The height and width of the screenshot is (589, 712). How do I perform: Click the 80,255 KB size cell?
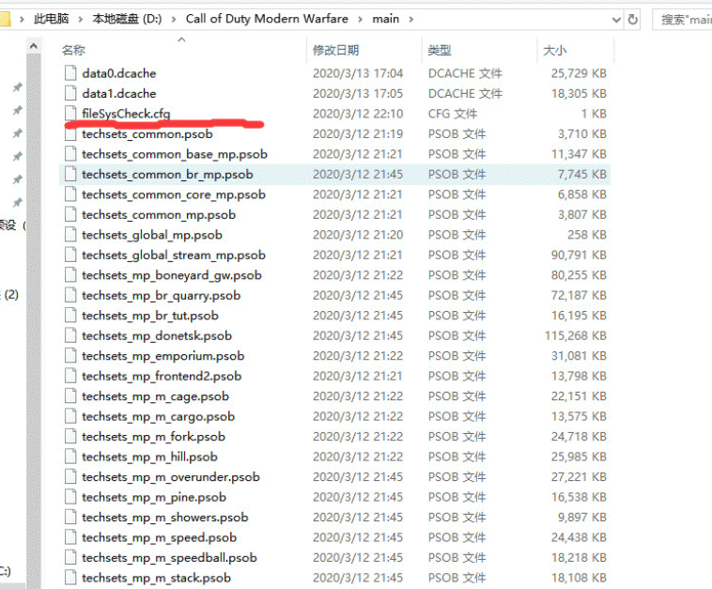click(x=579, y=275)
